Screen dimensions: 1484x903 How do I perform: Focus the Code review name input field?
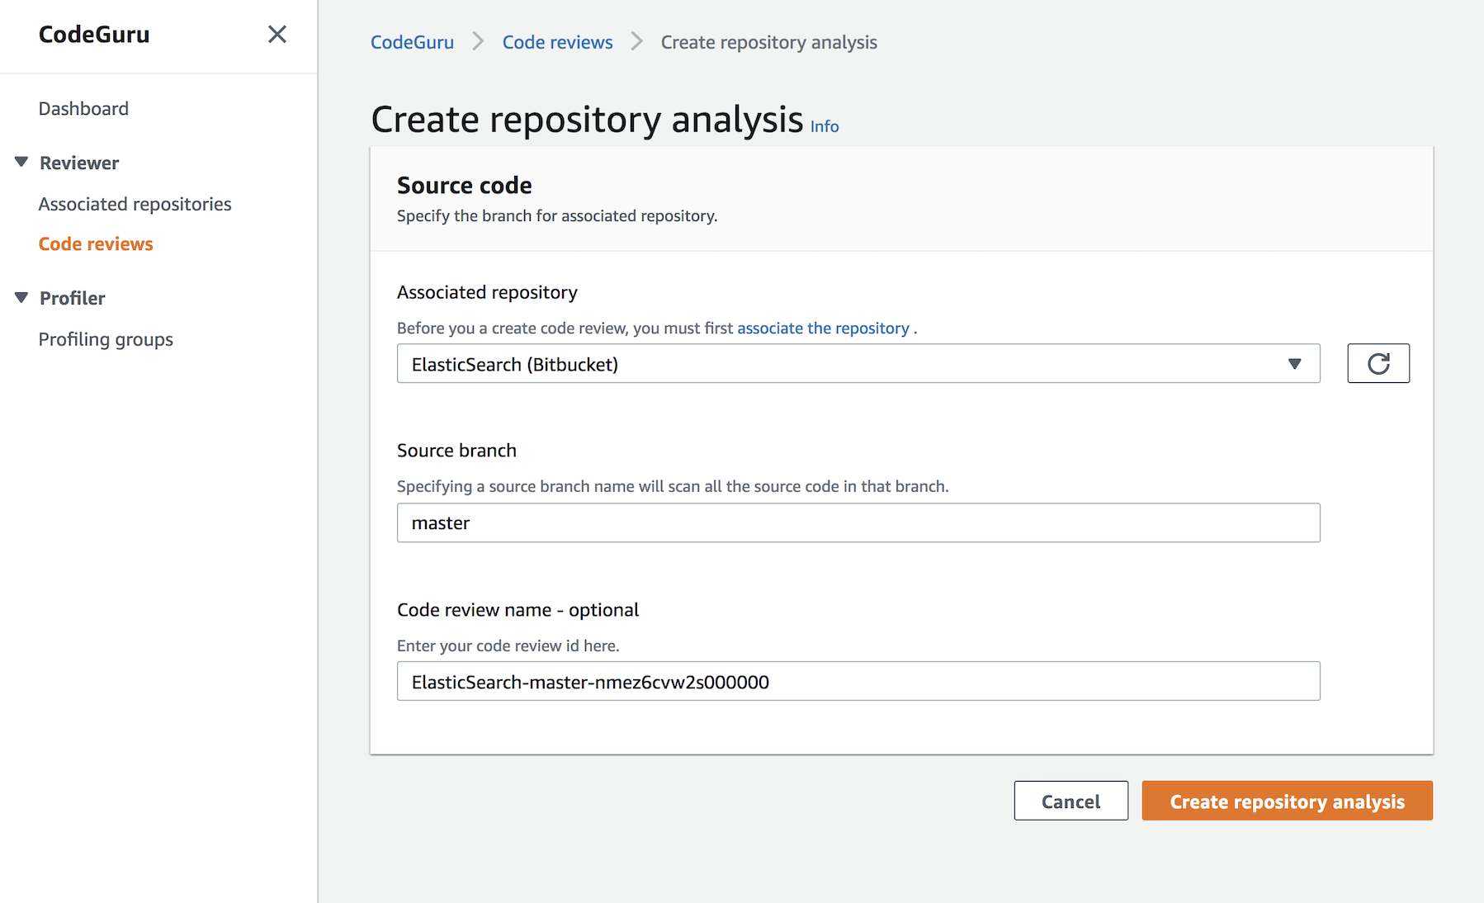858,681
